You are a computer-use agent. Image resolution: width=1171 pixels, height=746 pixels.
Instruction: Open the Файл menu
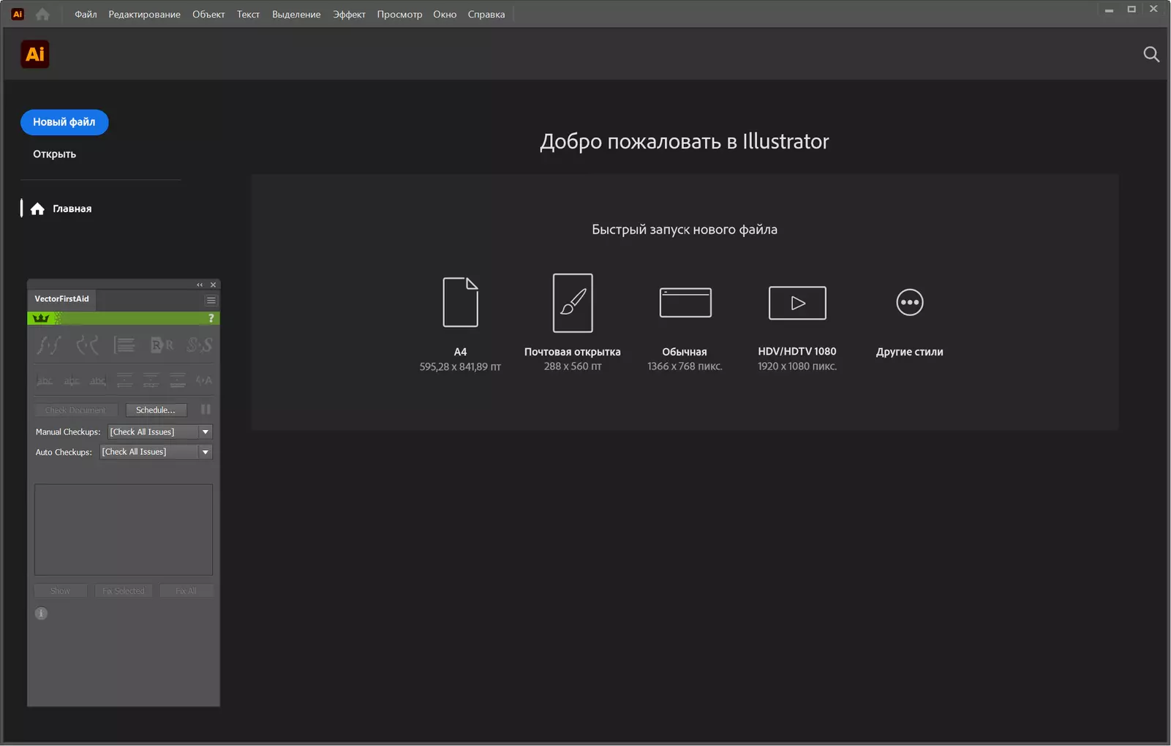pyautogui.click(x=86, y=14)
